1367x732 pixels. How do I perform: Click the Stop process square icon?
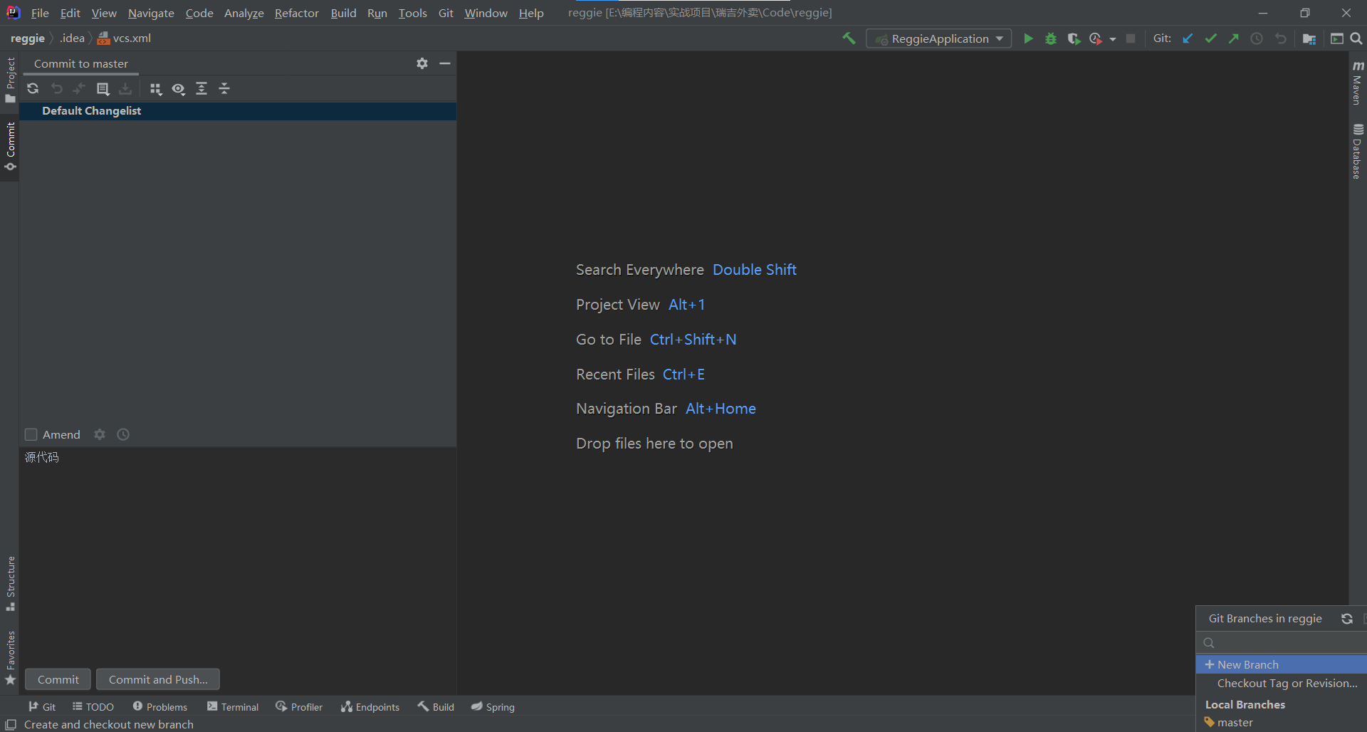(x=1131, y=38)
